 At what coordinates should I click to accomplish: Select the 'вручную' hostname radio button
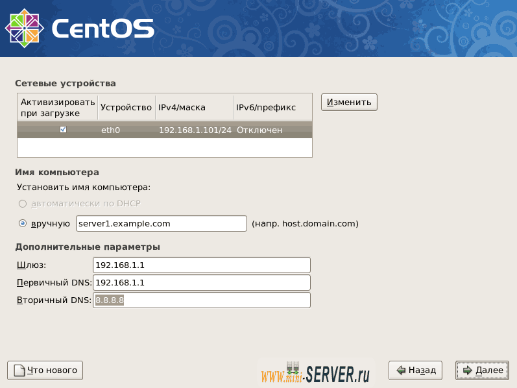coord(23,223)
